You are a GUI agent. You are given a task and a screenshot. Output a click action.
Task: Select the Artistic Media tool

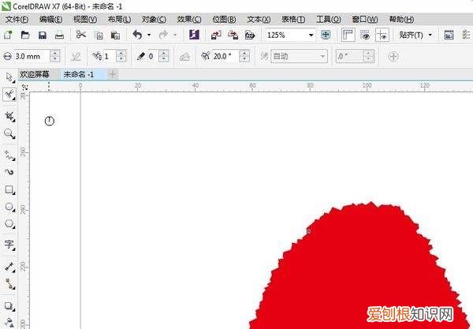click(x=9, y=172)
